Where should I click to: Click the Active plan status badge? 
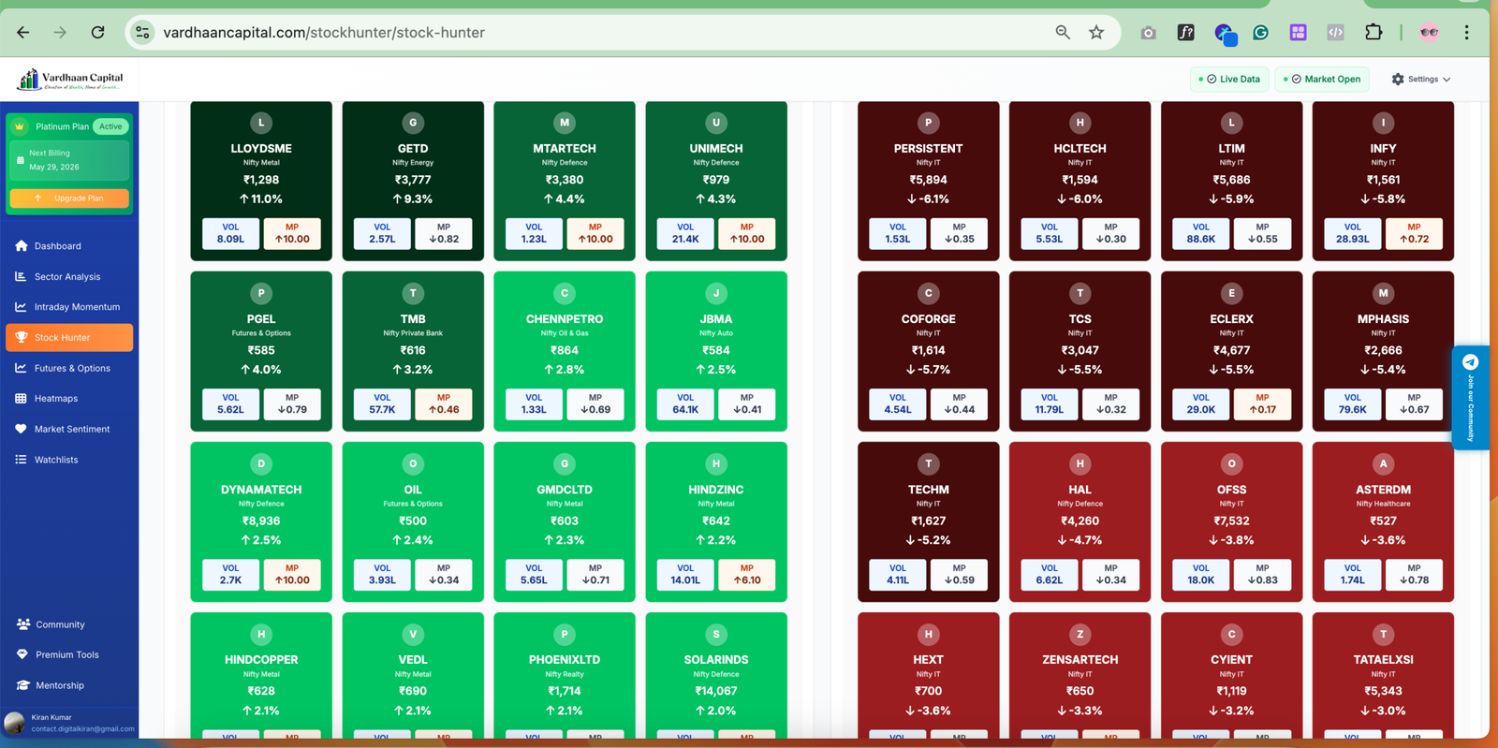click(110, 126)
